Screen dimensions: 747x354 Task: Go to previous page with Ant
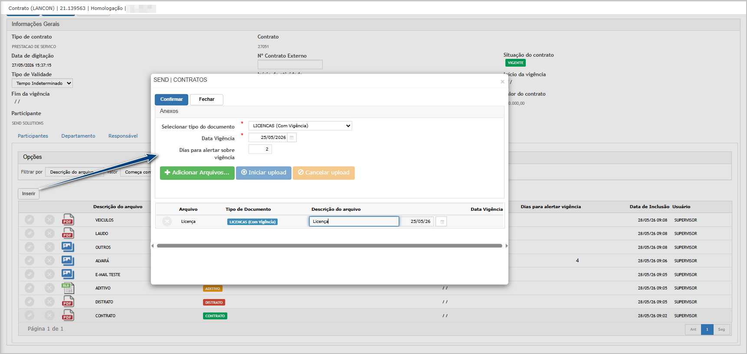click(x=693, y=329)
